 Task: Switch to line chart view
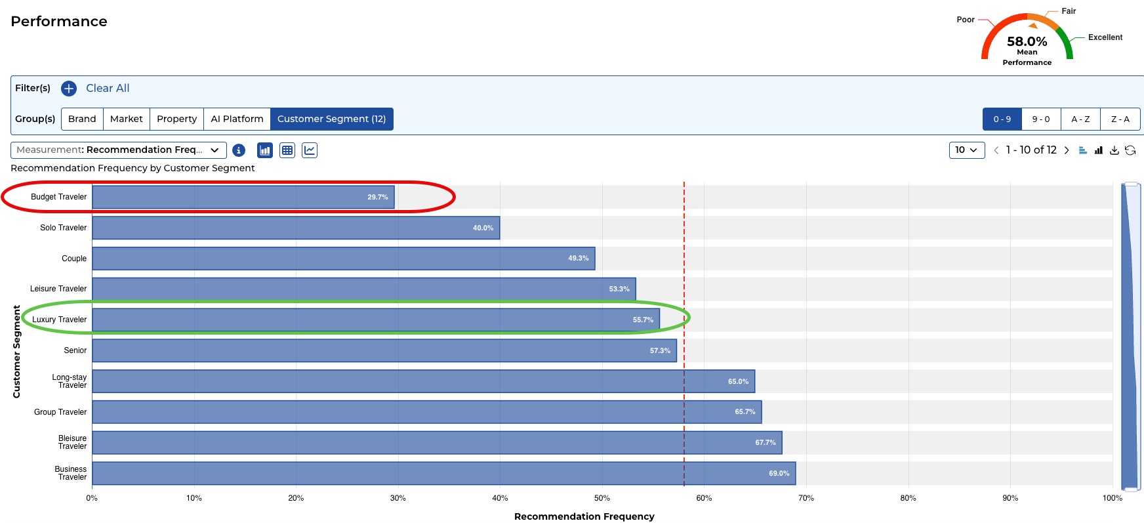click(310, 150)
